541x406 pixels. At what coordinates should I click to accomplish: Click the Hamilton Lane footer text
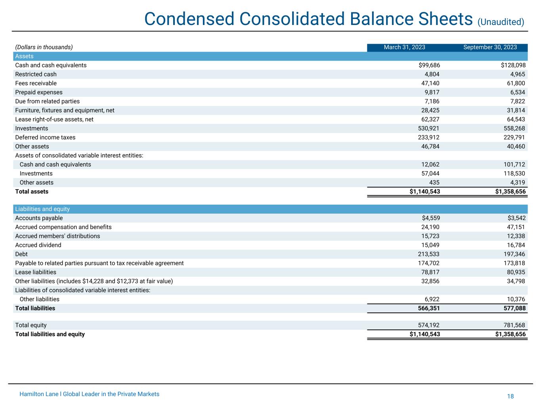(89, 394)
